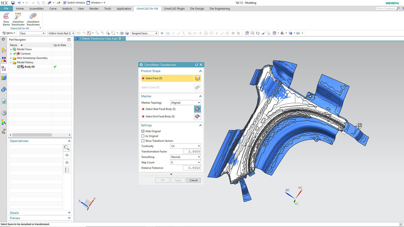Reset the OmniMesh Transformer dialog
This screenshot has height=227, width=404.
(x=196, y=65)
